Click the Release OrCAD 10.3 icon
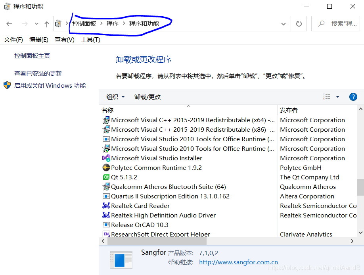 point(106,225)
